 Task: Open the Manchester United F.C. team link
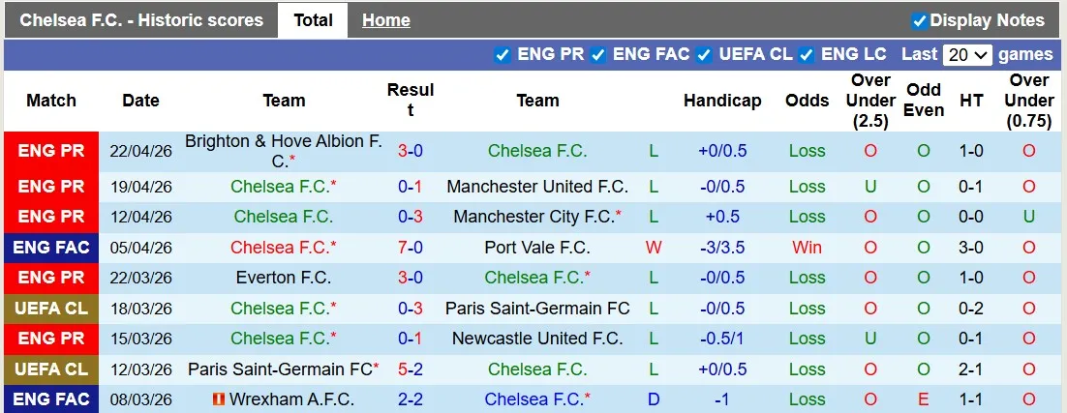537,187
